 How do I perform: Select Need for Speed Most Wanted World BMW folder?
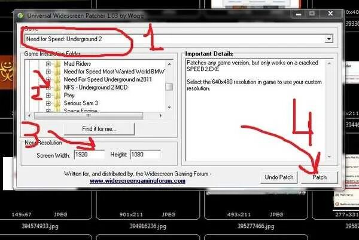tap(114, 72)
